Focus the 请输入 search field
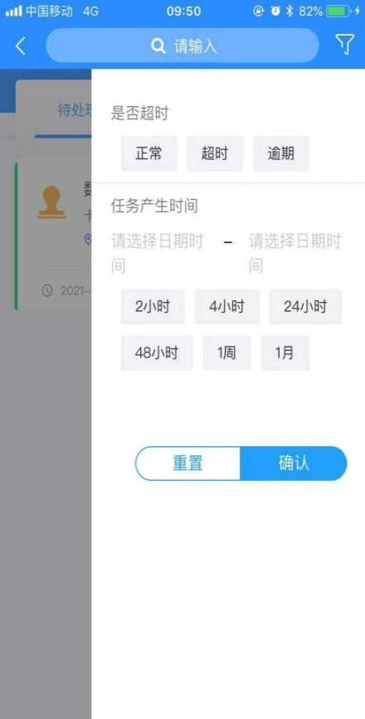The image size is (365, 719). (x=182, y=46)
